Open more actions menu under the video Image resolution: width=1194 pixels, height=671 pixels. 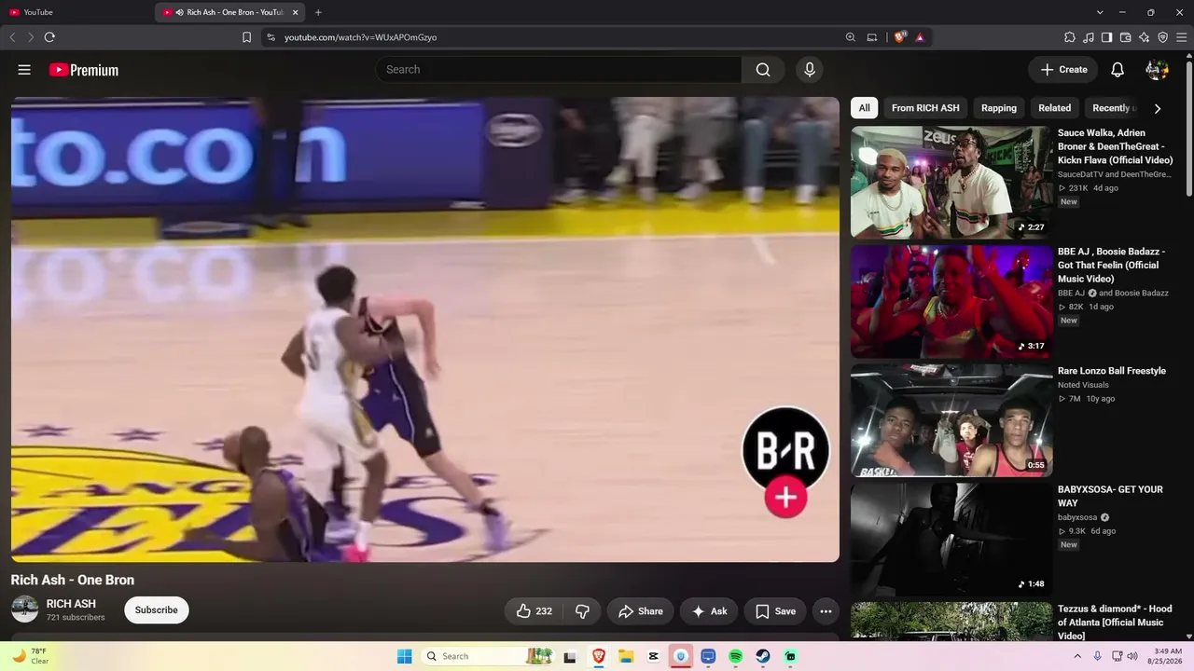(x=826, y=611)
